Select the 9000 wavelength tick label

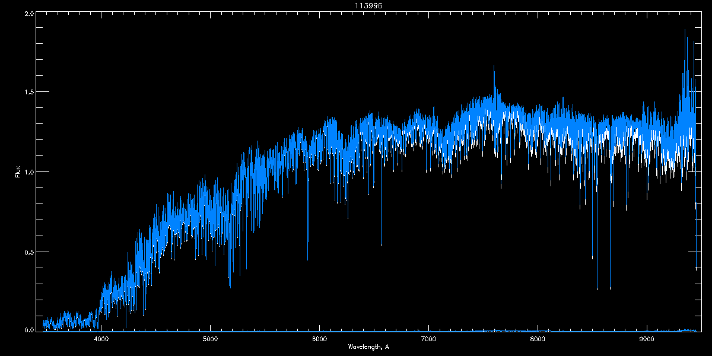coord(647,339)
